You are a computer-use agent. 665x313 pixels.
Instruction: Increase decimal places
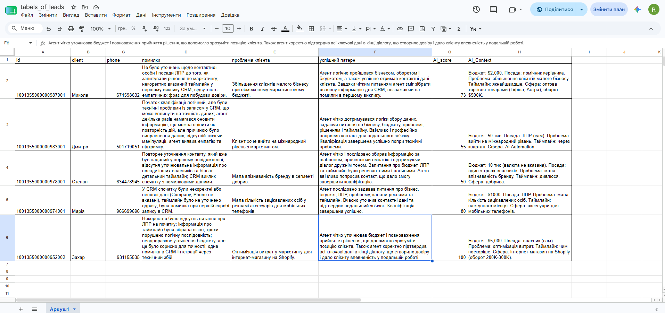(156, 29)
